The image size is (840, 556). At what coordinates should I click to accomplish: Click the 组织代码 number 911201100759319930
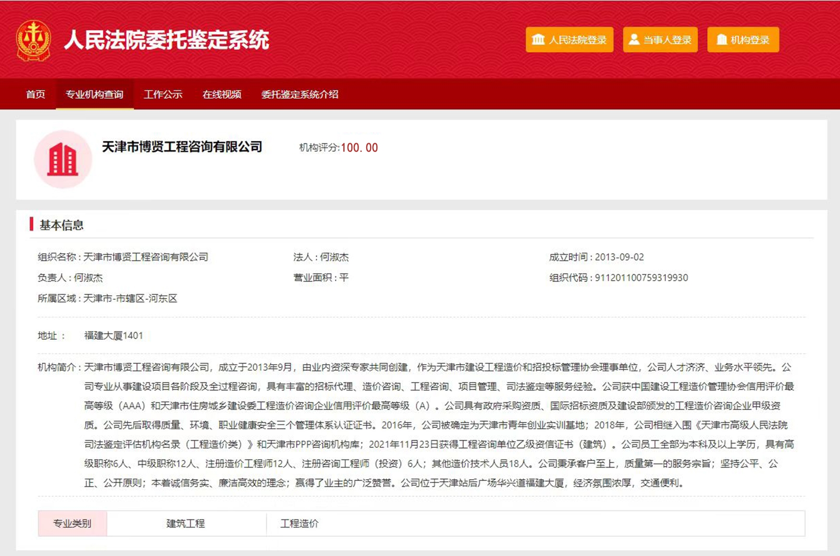click(x=641, y=278)
